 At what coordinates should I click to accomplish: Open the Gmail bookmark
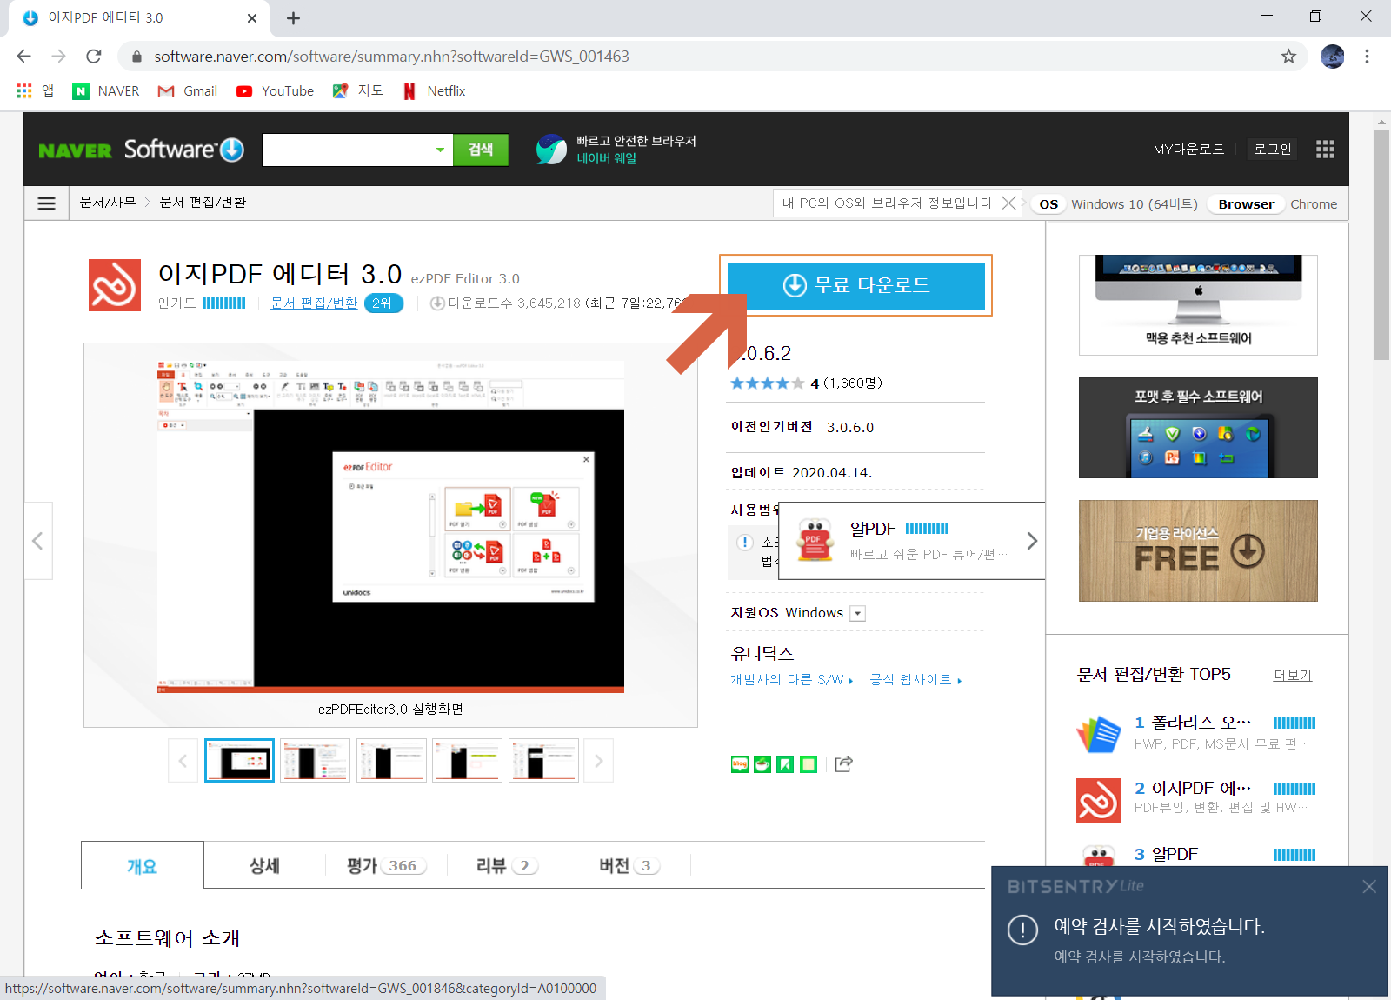tap(188, 91)
